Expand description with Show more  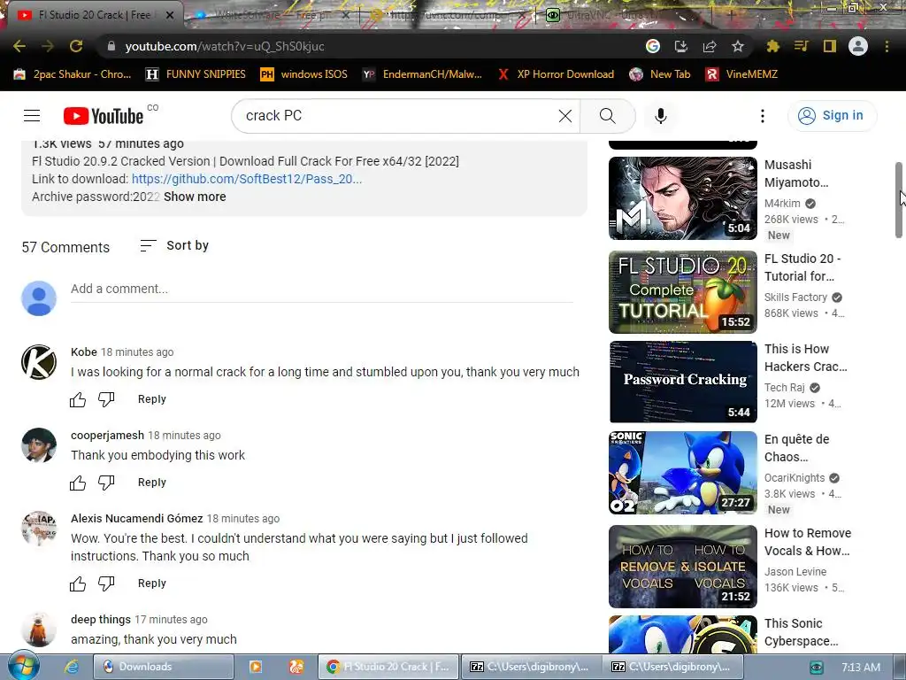[195, 197]
